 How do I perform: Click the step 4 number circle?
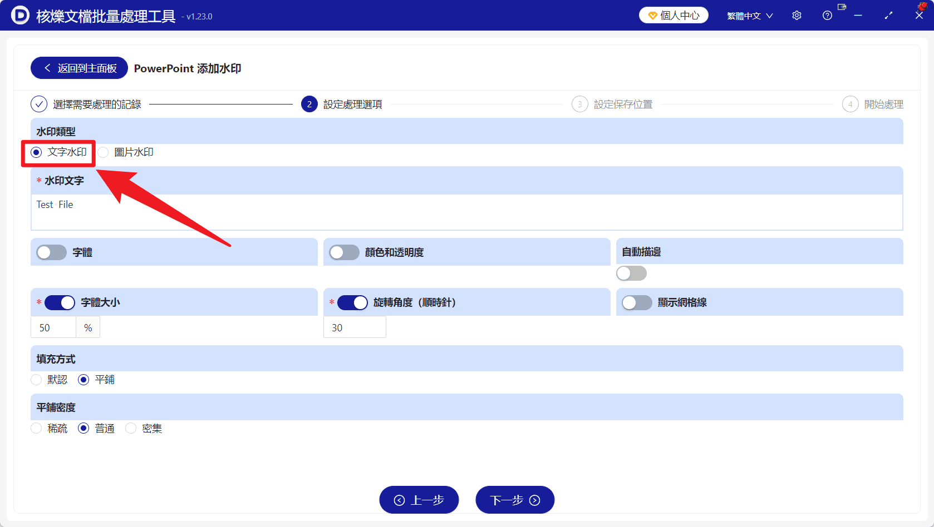click(x=851, y=104)
